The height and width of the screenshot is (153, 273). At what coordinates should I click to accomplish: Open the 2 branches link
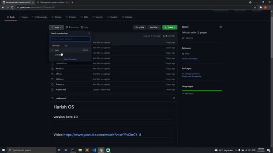tap(72, 27)
